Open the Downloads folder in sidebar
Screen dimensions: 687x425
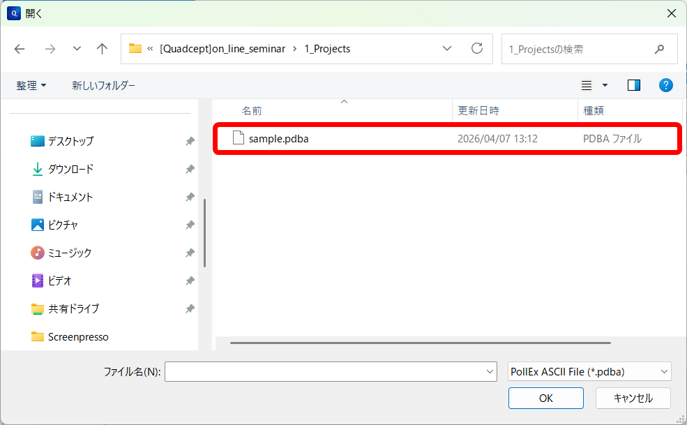pos(70,169)
